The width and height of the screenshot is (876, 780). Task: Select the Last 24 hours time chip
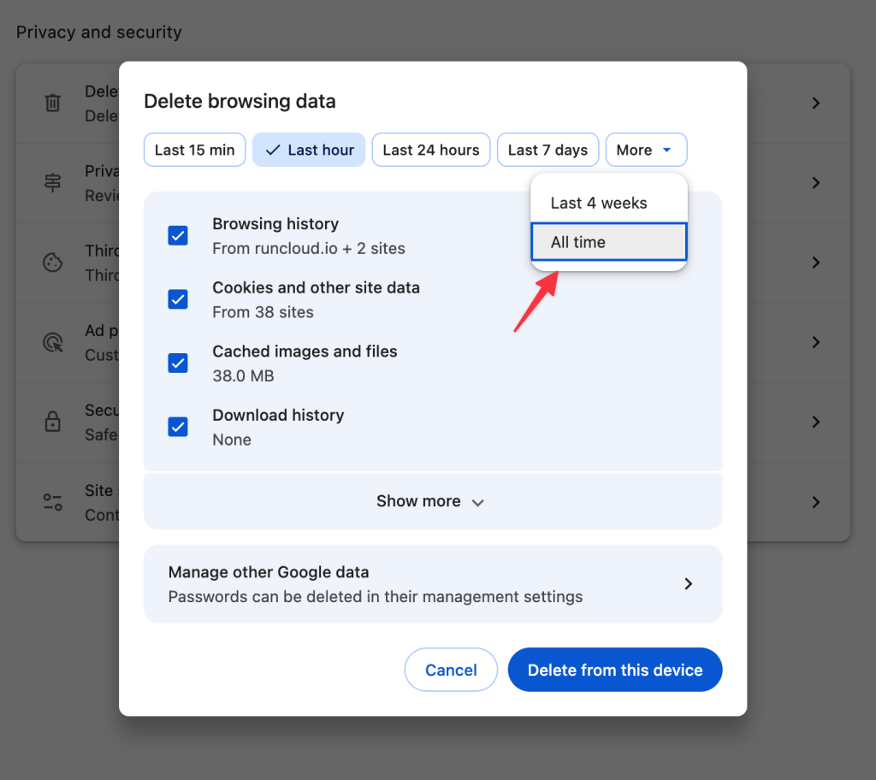coord(430,150)
